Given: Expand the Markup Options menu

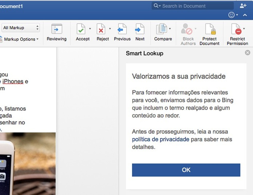Looking at the screenshot, I should 21,39.
